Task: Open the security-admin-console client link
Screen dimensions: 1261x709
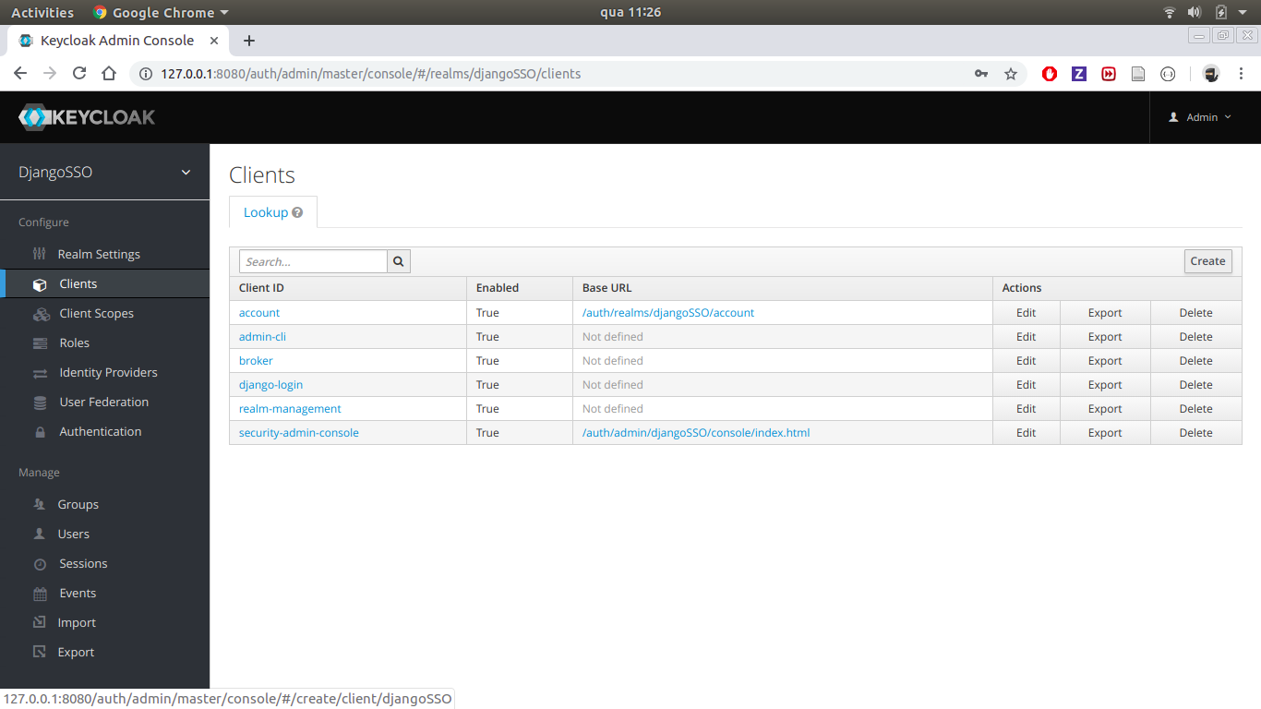Action: pos(299,433)
